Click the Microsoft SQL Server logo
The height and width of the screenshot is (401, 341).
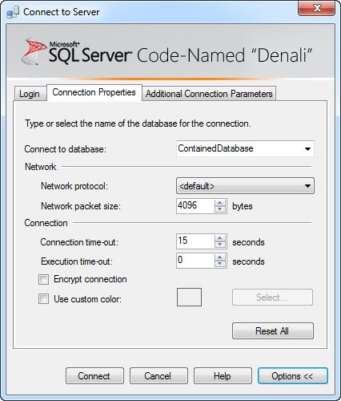pos(78,52)
